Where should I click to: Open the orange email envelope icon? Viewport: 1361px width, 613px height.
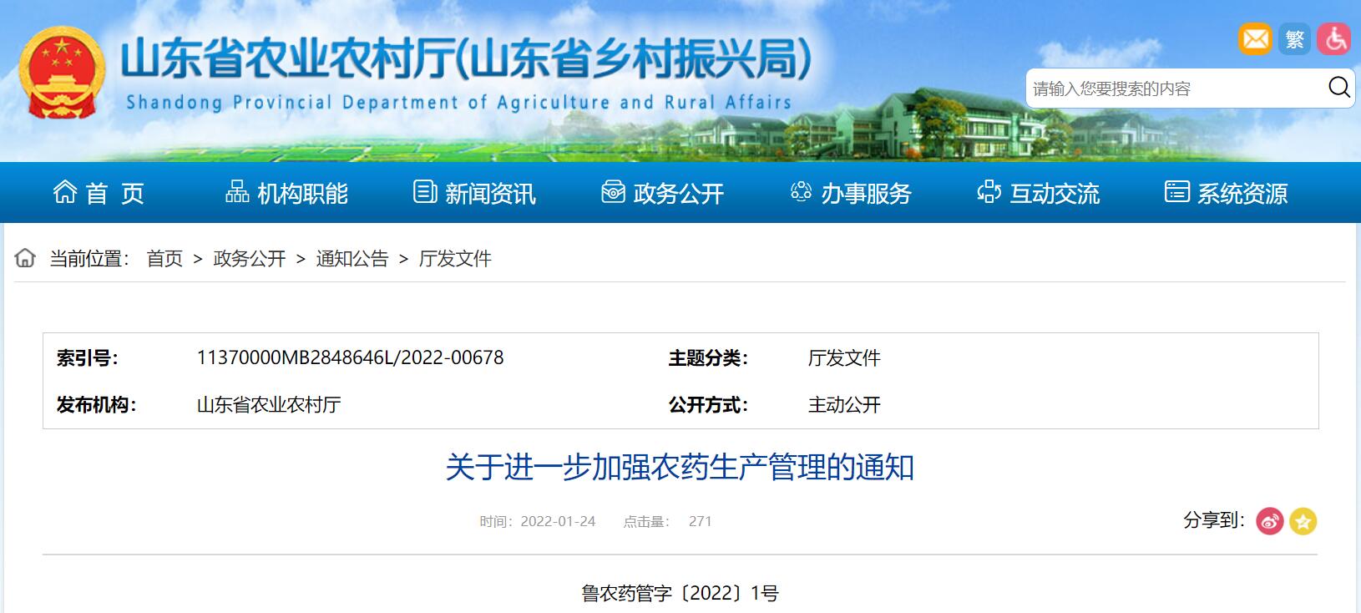1254,39
